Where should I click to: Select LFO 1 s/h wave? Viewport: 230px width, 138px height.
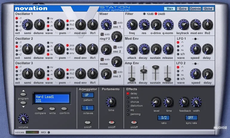pos(178,54)
